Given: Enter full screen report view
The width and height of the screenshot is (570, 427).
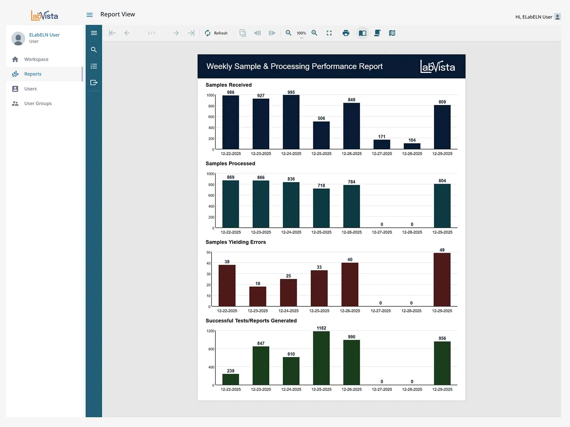Looking at the screenshot, I should pos(329,33).
